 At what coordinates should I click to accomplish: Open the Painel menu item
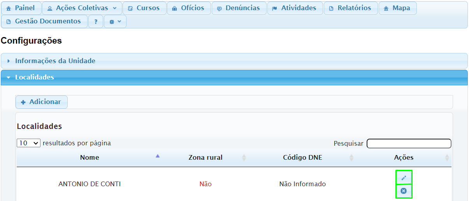(x=21, y=8)
